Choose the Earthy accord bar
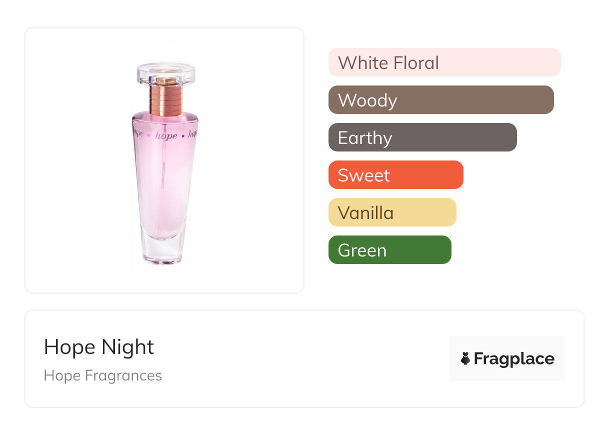The height and width of the screenshot is (432, 609). pos(422,137)
